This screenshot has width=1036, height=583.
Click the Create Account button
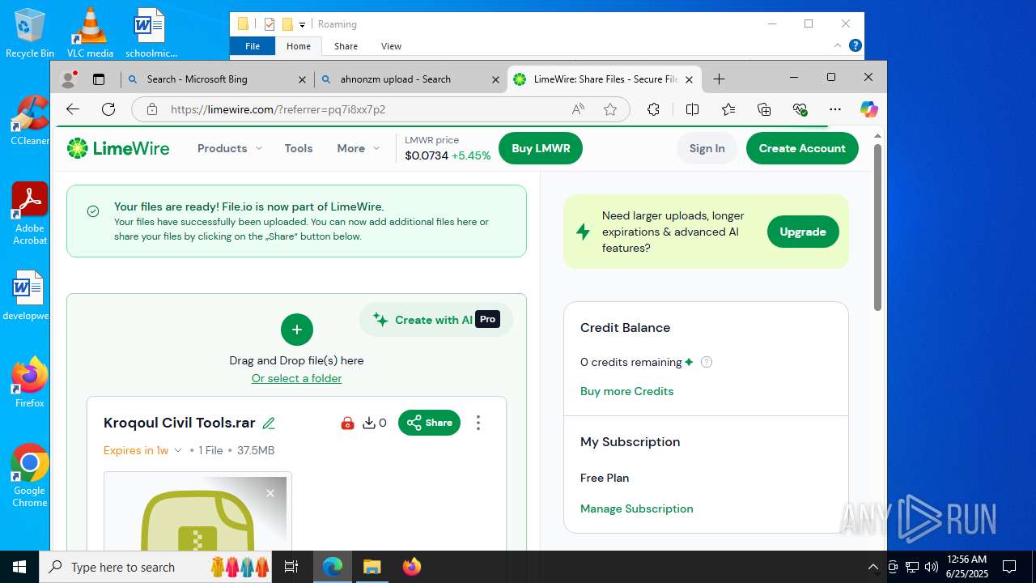pos(802,148)
